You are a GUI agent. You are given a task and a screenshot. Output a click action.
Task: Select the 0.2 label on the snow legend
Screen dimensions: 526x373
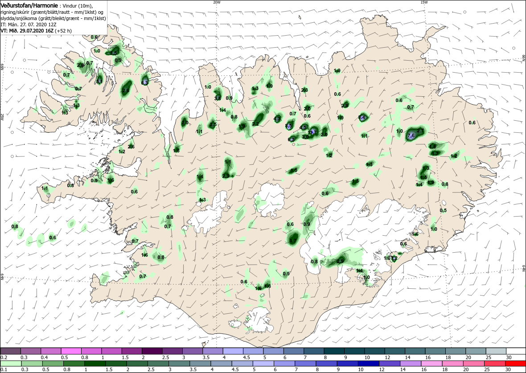click(x=4, y=357)
